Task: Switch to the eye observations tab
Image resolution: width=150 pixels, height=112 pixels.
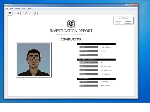Action: (x=18, y=13)
